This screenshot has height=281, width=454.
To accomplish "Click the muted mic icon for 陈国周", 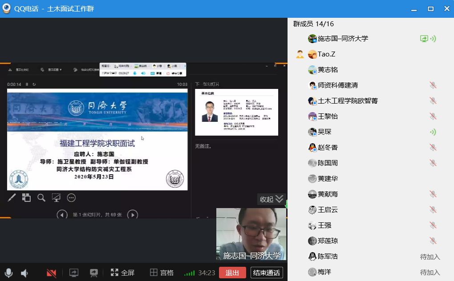I will [433, 163].
